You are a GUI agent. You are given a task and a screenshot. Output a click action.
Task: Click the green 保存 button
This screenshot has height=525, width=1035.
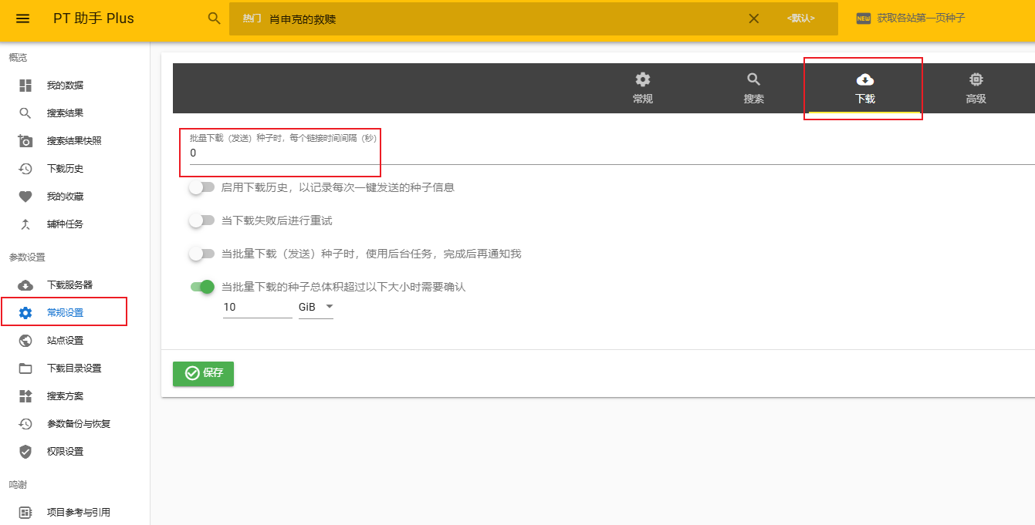(x=203, y=373)
